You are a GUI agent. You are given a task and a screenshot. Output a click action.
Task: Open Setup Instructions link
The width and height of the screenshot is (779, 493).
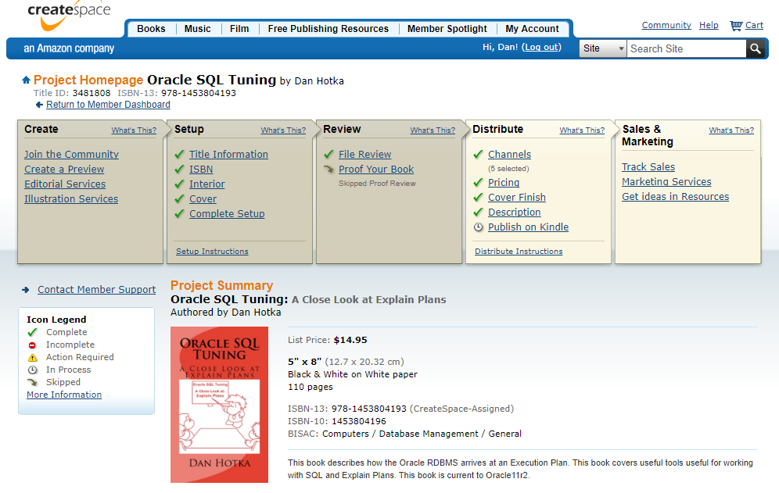[212, 252]
